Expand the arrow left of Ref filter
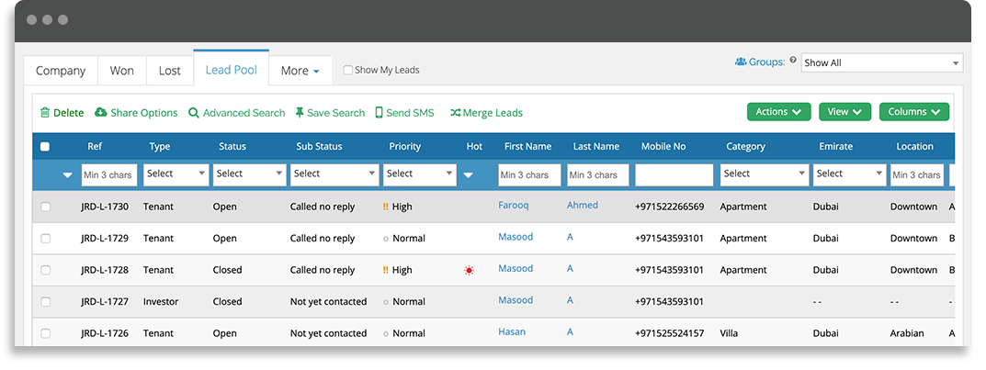This screenshot has height=370, width=986. pos(68,175)
